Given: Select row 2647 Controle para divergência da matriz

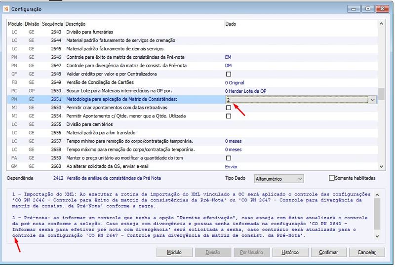Looking at the screenshot, I should (x=192, y=66).
